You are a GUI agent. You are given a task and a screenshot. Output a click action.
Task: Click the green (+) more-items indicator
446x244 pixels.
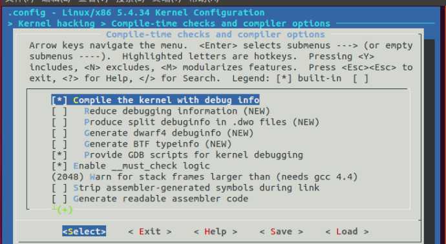65,210
